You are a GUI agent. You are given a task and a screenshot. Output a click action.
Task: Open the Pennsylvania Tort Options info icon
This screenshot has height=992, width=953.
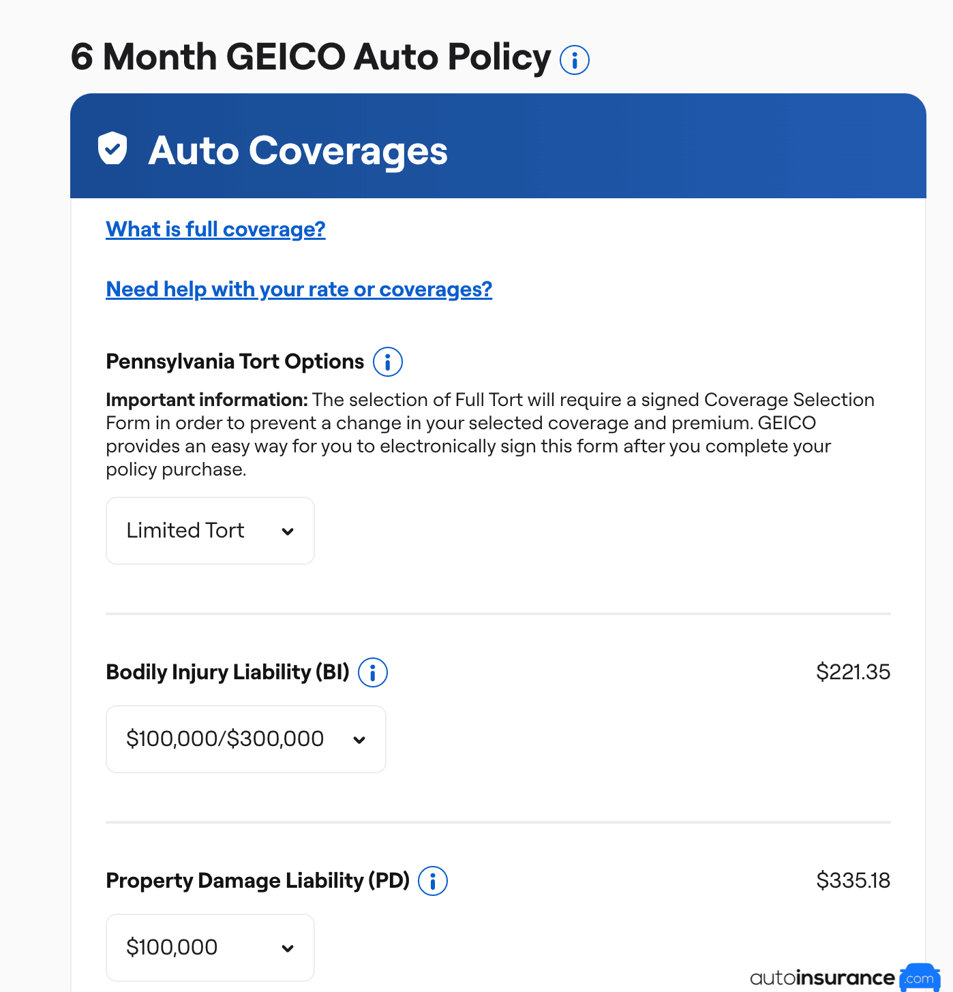point(387,362)
